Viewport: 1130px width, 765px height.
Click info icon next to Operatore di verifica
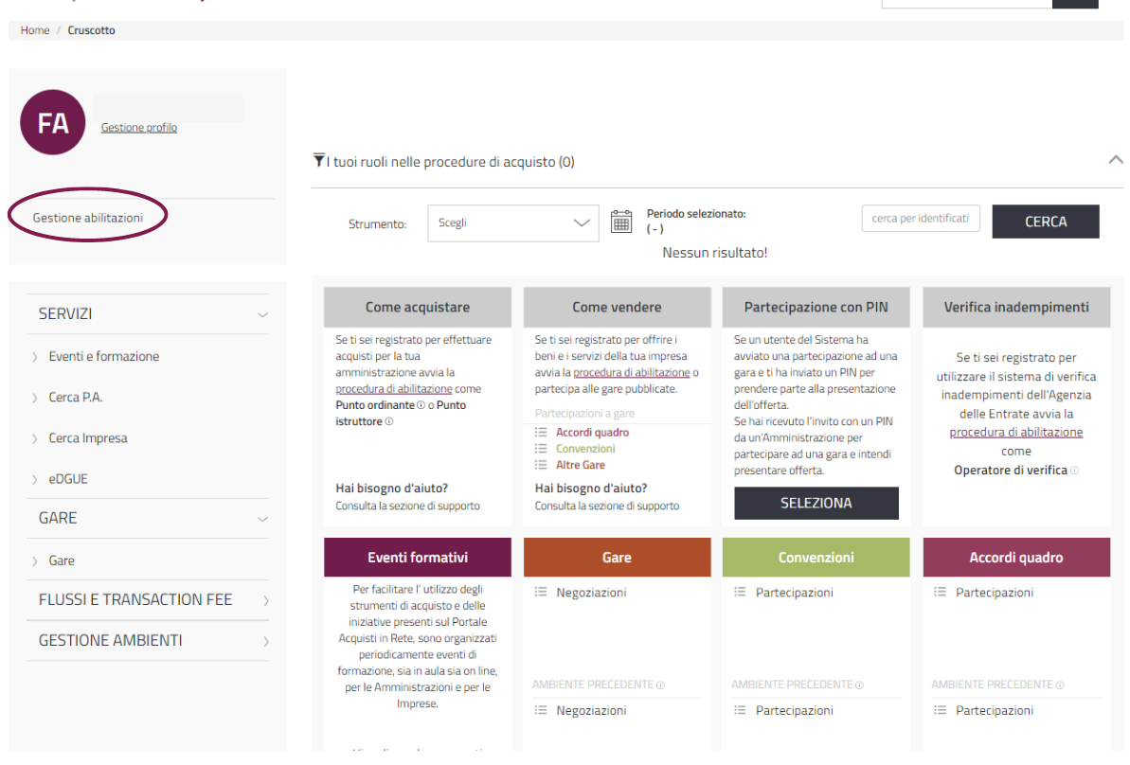click(x=1074, y=471)
